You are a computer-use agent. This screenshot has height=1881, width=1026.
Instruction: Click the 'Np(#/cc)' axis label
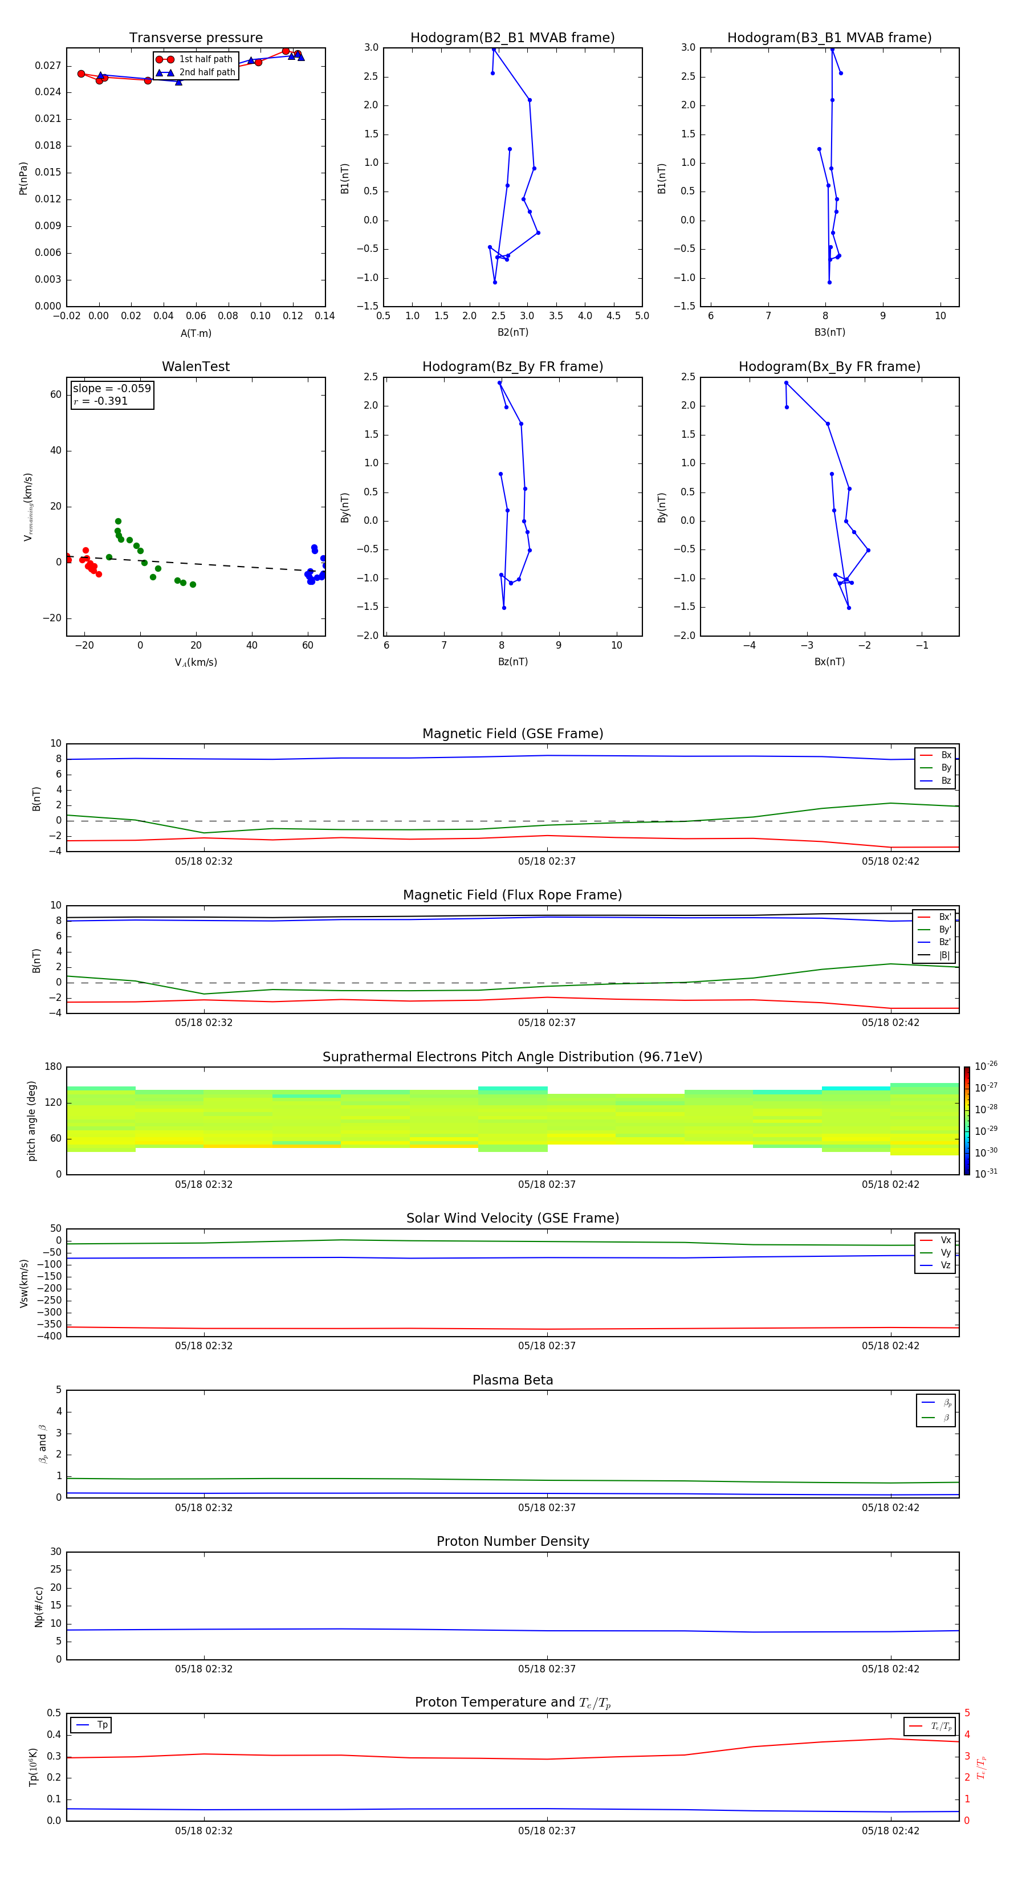click(x=39, y=1606)
